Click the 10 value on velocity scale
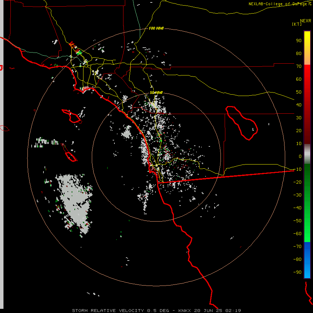The image size is (313, 313). point(299,144)
